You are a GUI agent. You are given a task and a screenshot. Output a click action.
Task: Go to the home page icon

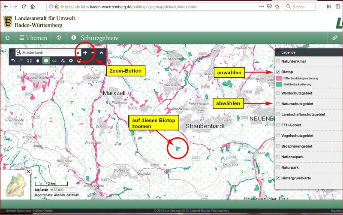coord(7,38)
